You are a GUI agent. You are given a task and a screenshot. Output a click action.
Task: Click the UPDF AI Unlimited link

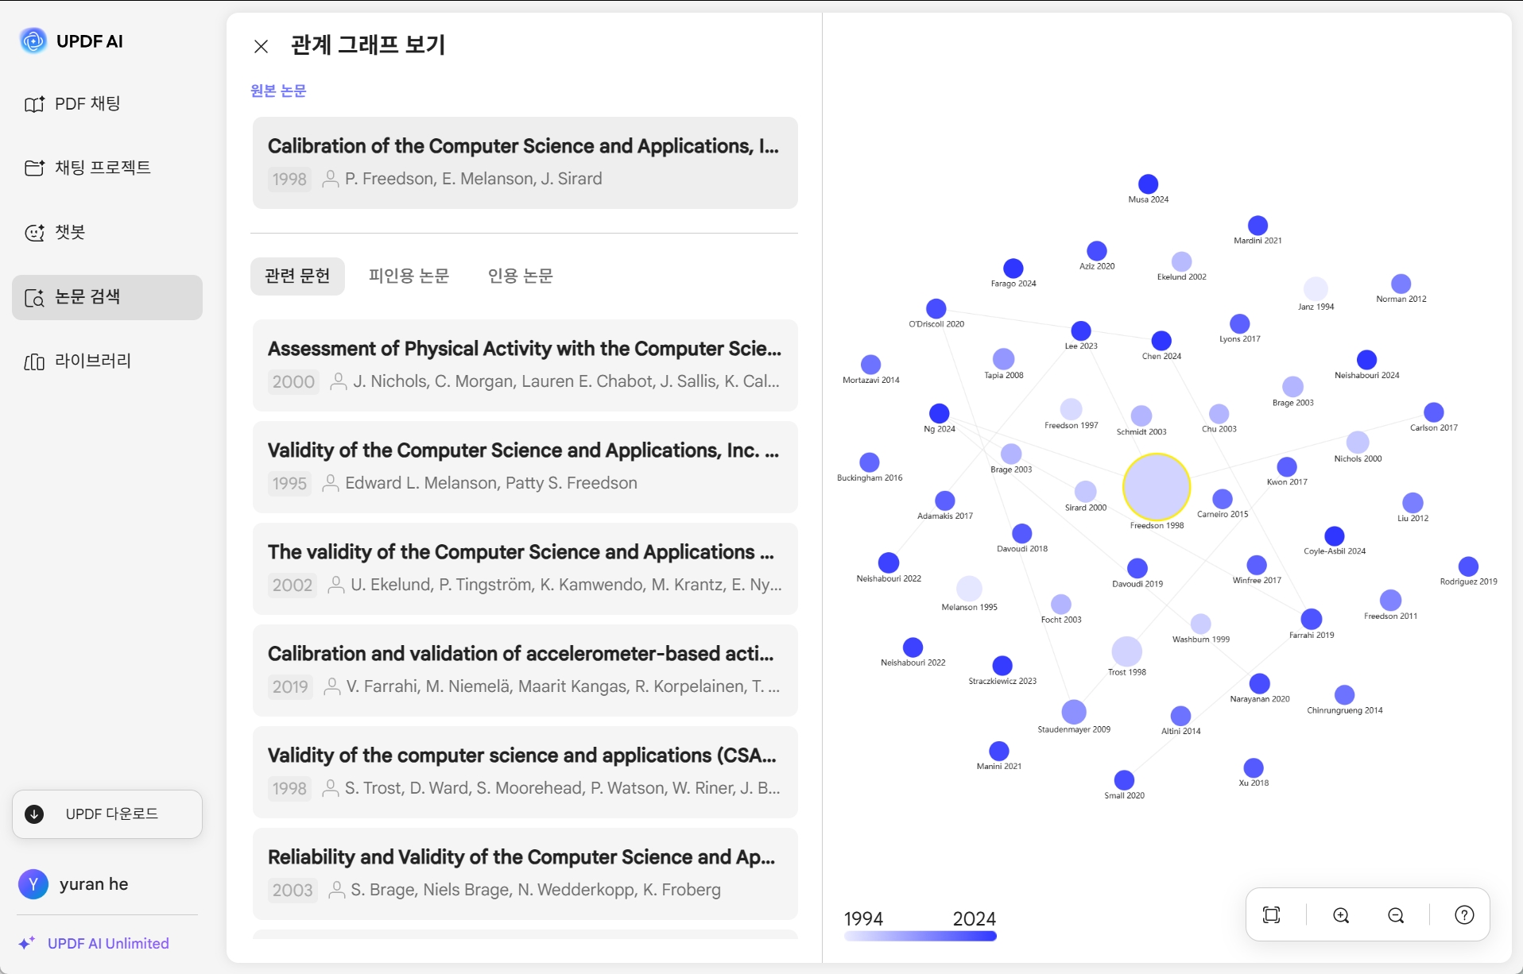coord(95,943)
